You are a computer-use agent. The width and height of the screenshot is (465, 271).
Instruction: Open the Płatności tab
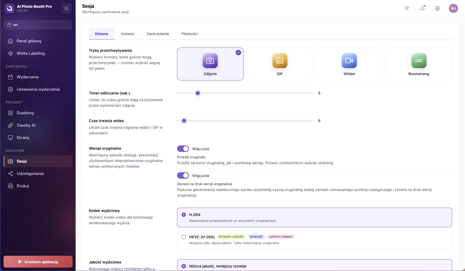pyautogui.click(x=190, y=34)
